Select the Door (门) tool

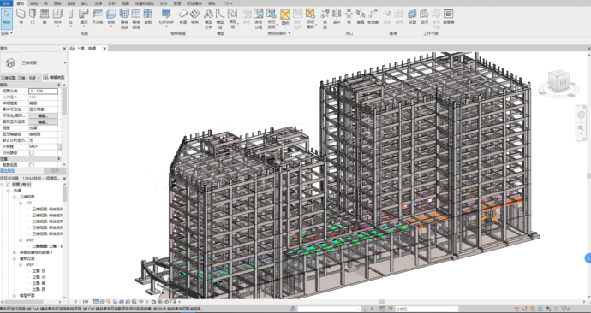coord(33,18)
